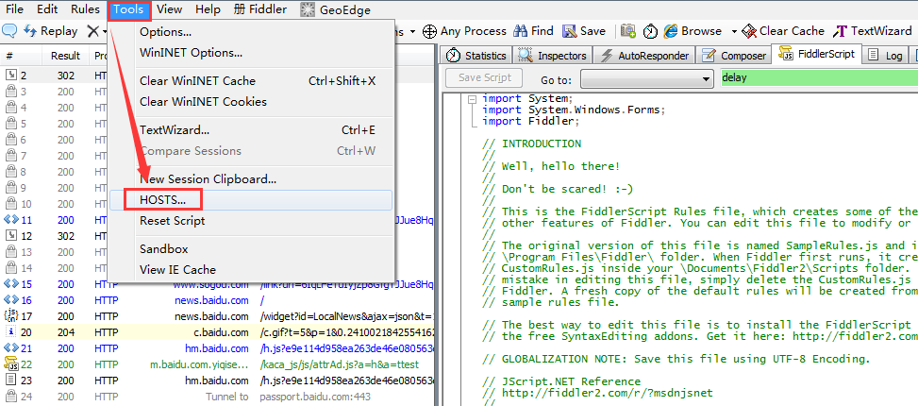Click lock icon of session 9

[x=10, y=188]
